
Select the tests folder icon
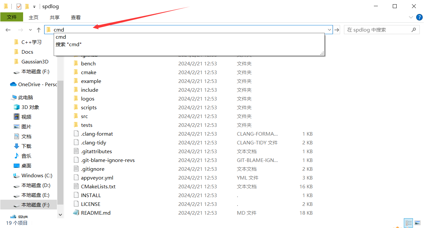76,125
